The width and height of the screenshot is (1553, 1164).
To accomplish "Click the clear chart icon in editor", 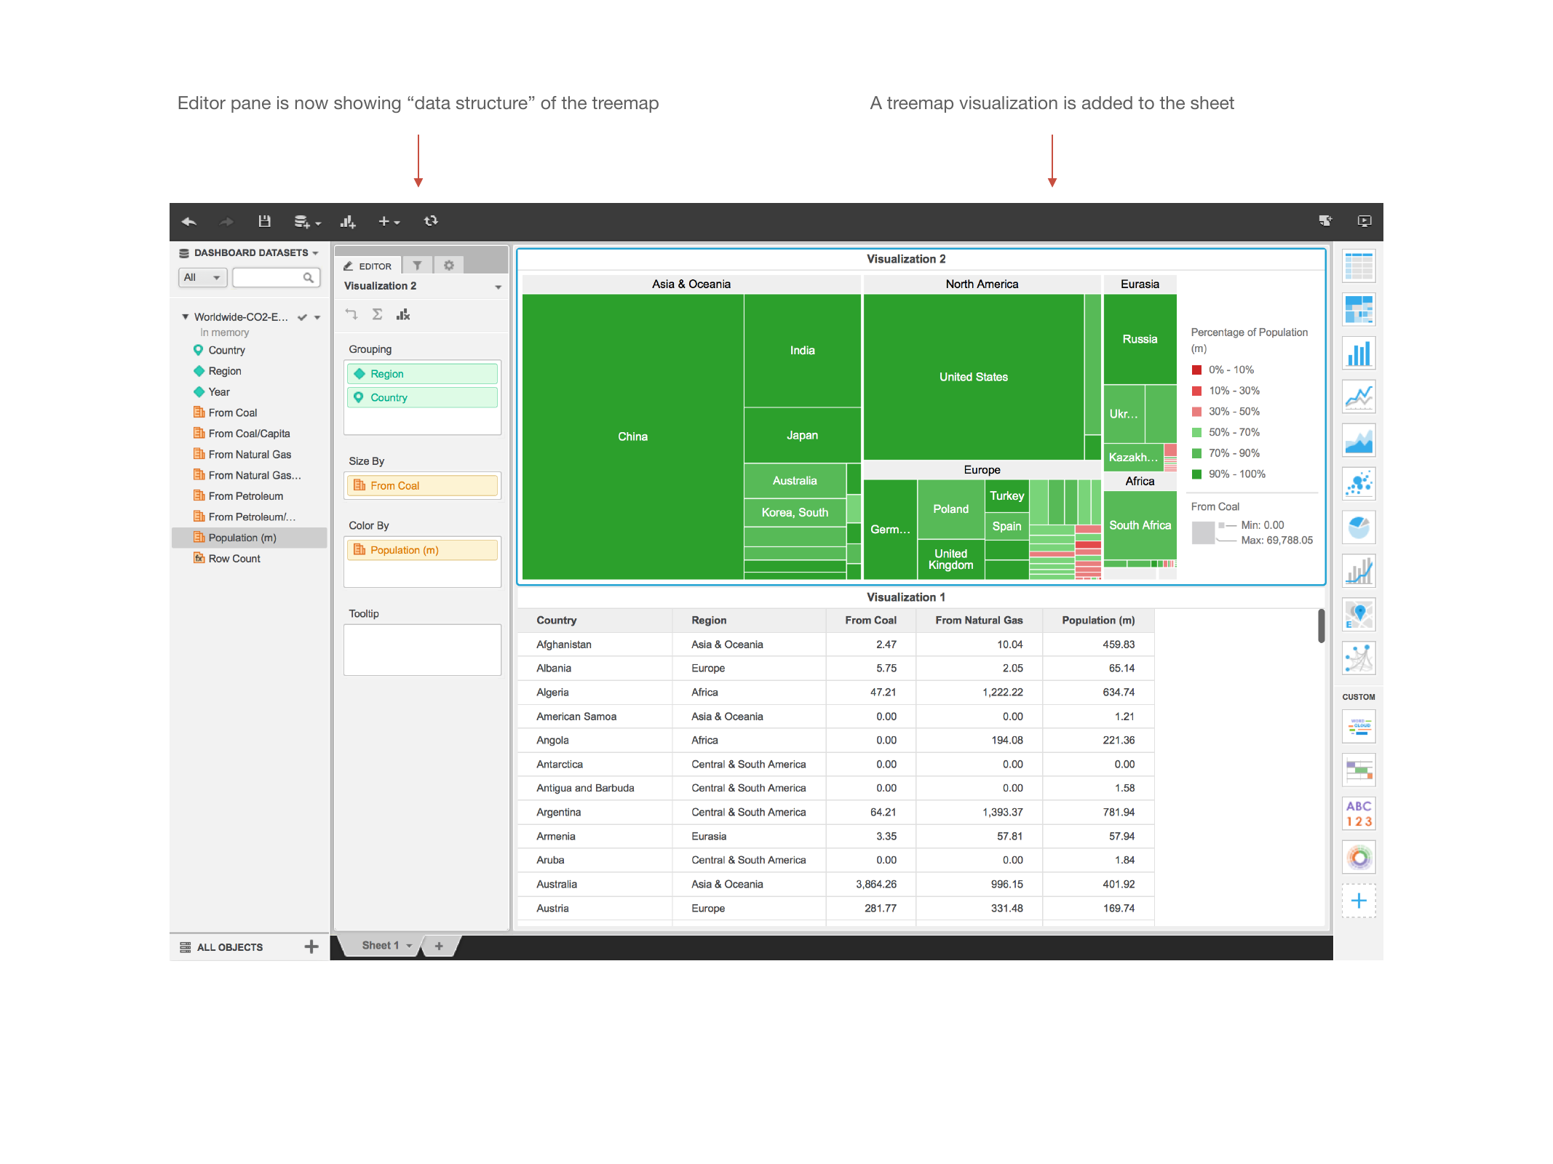I will pos(402,314).
